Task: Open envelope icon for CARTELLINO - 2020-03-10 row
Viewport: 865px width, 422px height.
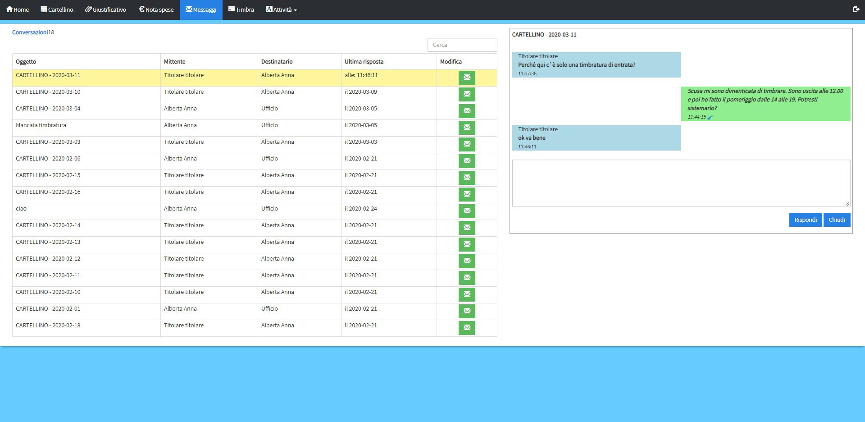Action: point(467,94)
